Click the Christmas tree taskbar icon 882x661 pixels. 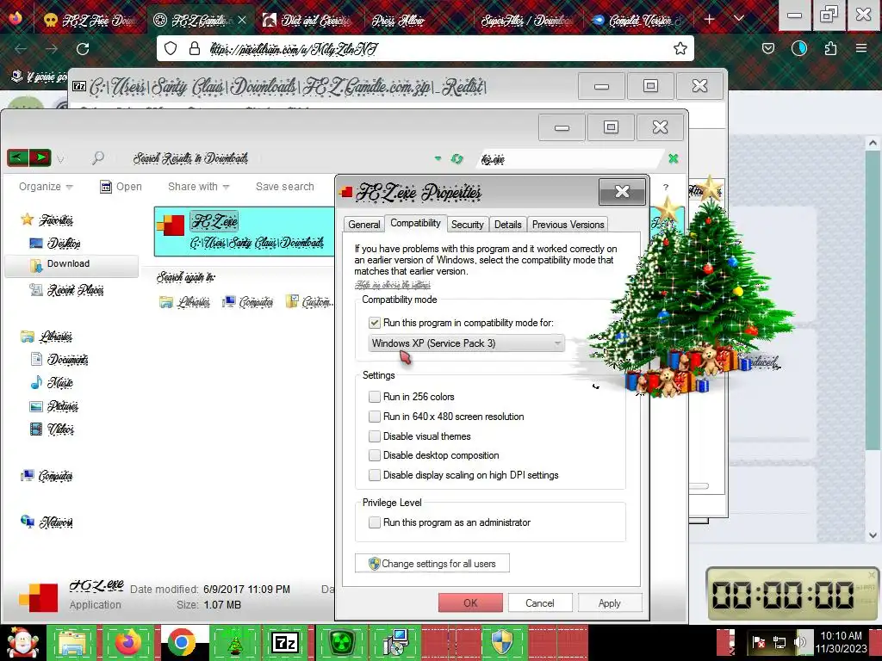click(x=234, y=644)
